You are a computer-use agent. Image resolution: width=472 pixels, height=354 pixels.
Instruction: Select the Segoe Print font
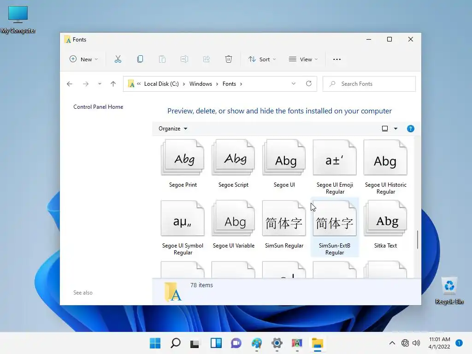click(x=183, y=164)
